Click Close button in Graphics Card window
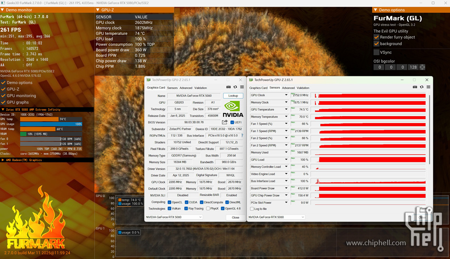 [x=235, y=217]
